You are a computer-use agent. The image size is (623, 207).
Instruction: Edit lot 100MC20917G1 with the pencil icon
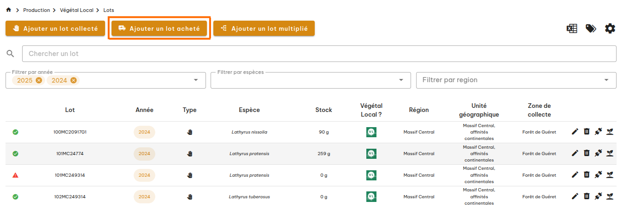pyautogui.click(x=575, y=132)
